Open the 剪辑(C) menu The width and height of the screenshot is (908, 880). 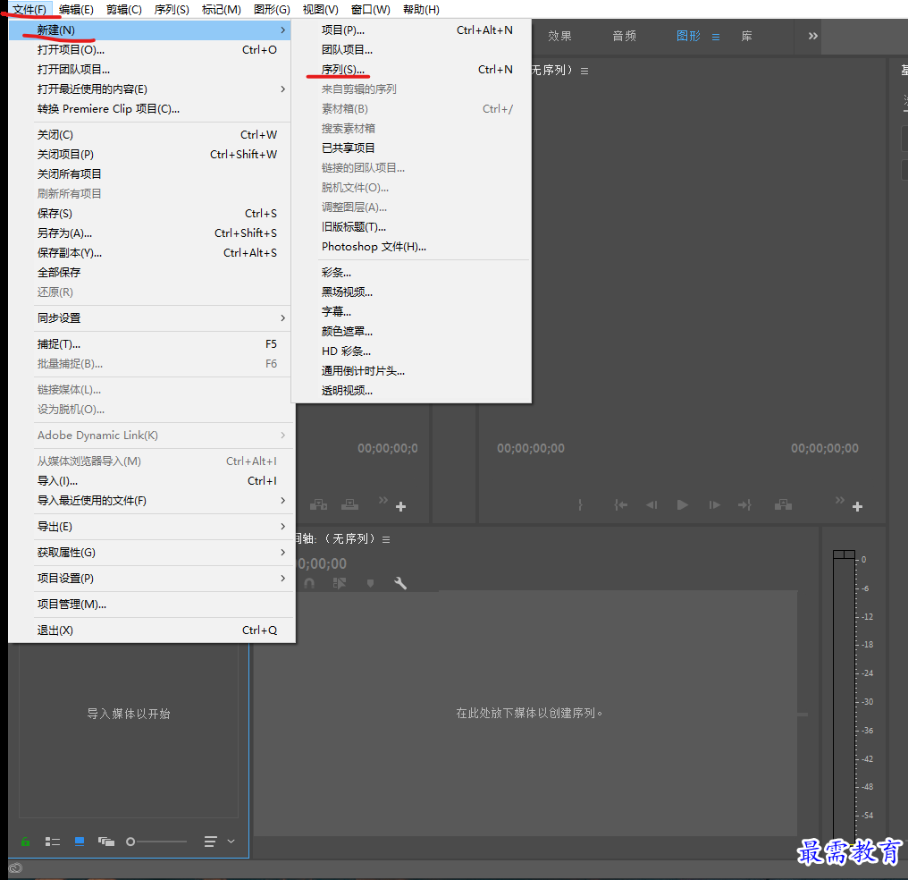click(124, 9)
